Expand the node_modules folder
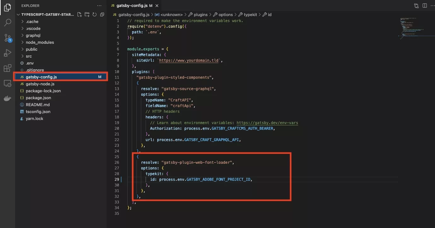This screenshot has height=228, width=435. [x=40, y=42]
